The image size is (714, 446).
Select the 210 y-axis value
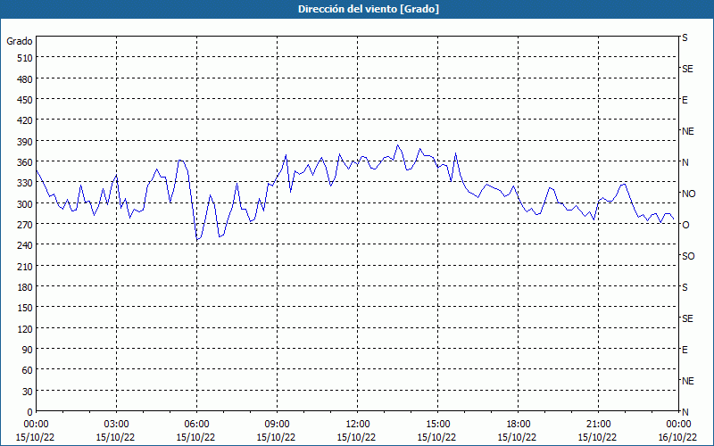tap(25, 266)
